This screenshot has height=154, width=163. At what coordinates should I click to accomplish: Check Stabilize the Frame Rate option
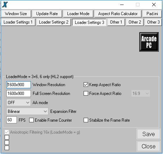pos(86,120)
